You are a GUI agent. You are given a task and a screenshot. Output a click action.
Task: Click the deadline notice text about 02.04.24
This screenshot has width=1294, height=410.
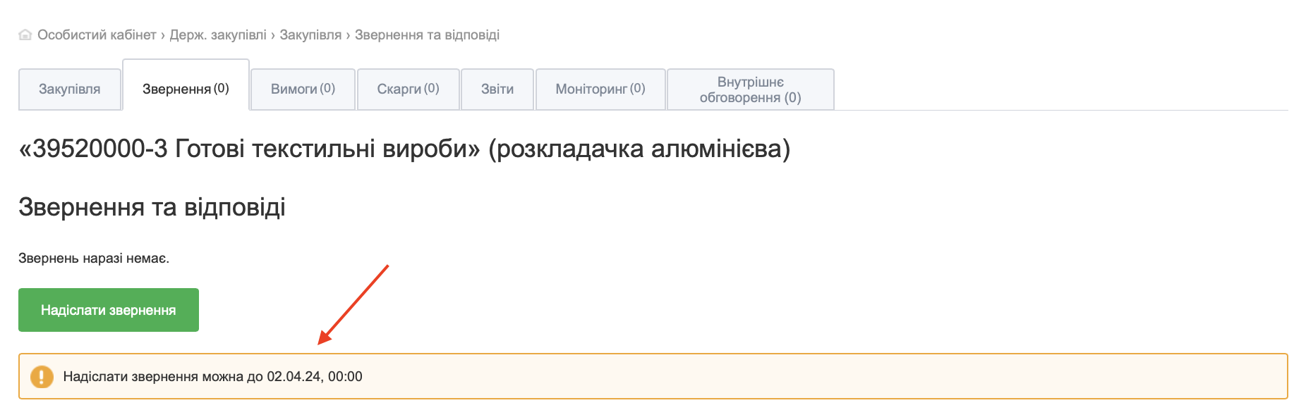(x=212, y=377)
